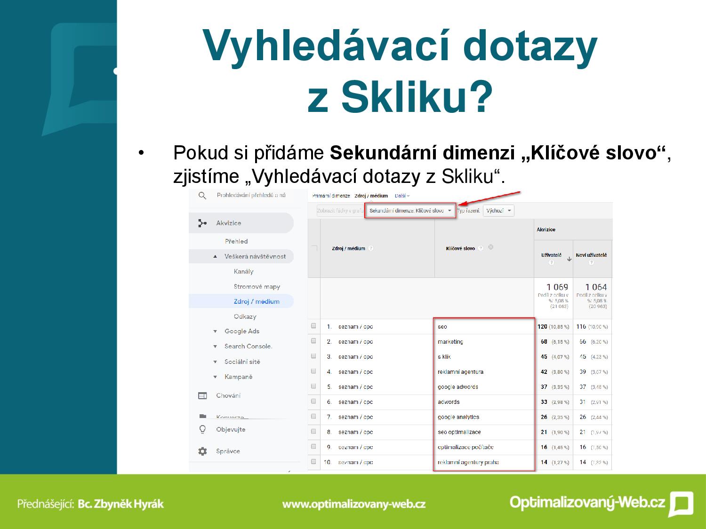
Task: Click seznam / cpc link in row 5
Action: point(355,387)
